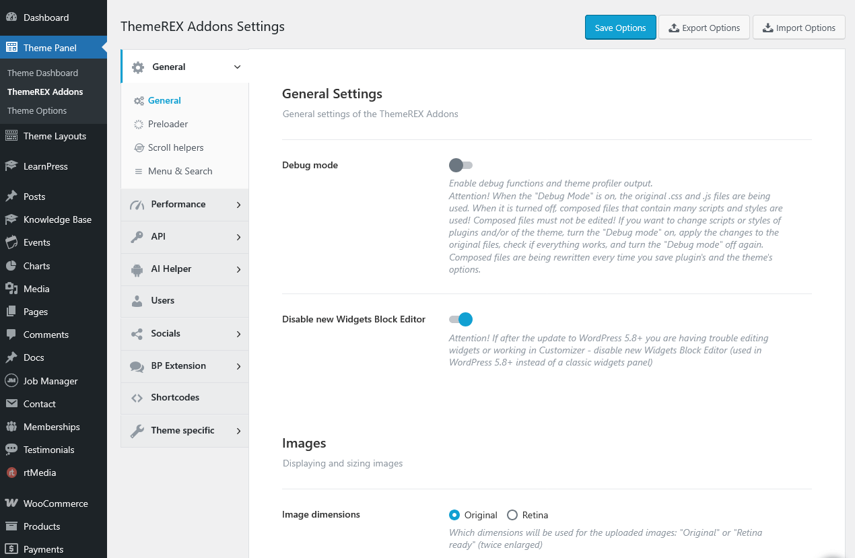Open Theme Options submenu link
The width and height of the screenshot is (855, 558).
(x=37, y=110)
